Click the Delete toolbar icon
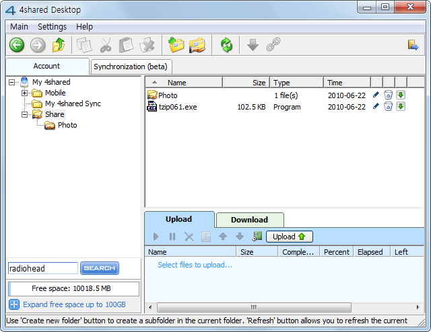Viewport: 431px width, 332px height. pyautogui.click(x=147, y=45)
